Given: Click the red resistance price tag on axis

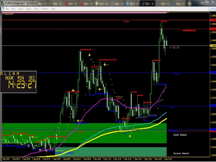Looking at the screenshot, I should tap(213, 20).
